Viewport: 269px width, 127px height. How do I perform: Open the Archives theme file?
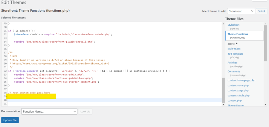pyautogui.click(x=232, y=63)
